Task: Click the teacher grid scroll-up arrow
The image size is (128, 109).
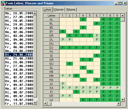Action: 122,16
